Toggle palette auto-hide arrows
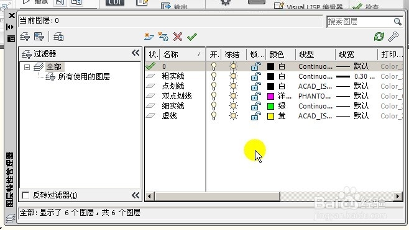409x230 pixels. click(x=10, y=27)
